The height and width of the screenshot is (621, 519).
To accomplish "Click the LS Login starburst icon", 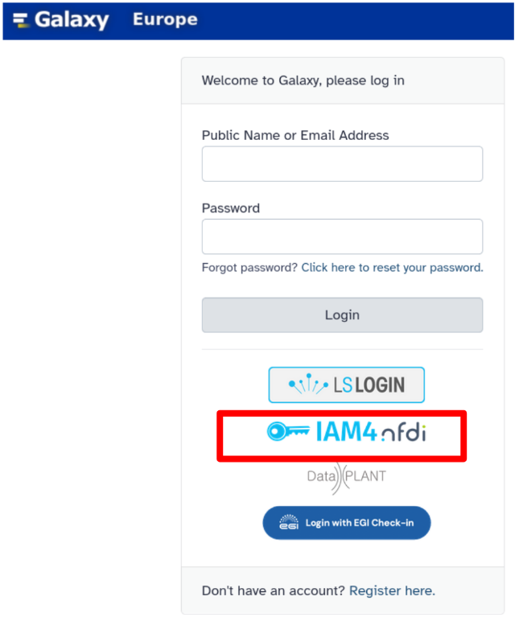I will coord(308,384).
